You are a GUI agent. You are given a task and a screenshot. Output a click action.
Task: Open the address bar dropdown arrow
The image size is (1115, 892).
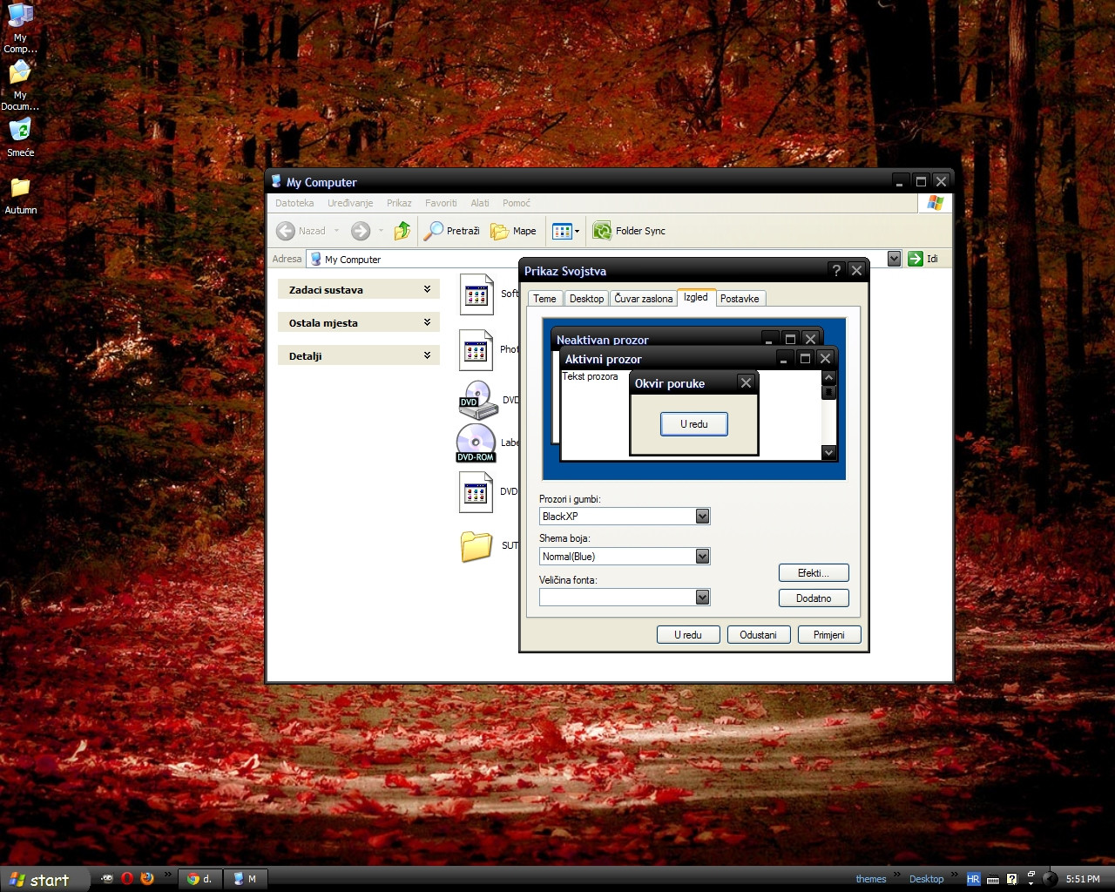click(894, 259)
